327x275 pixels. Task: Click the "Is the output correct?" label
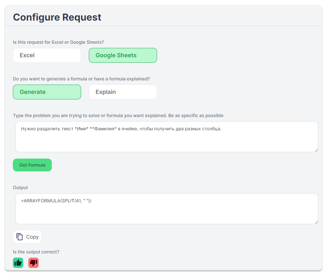coord(36,252)
